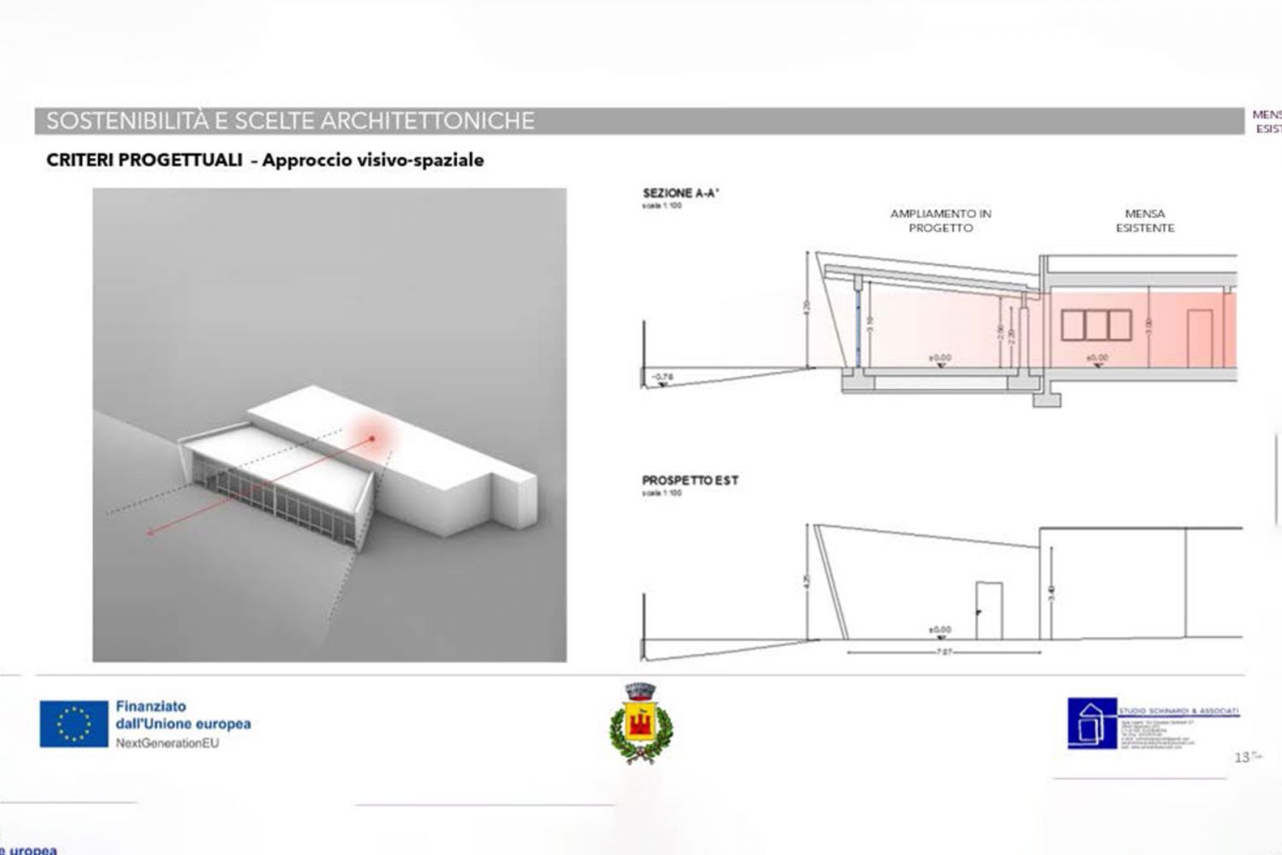Click the 7.27 width dimension in the elevation
Screen dimensions: 1282x855
(x=943, y=652)
